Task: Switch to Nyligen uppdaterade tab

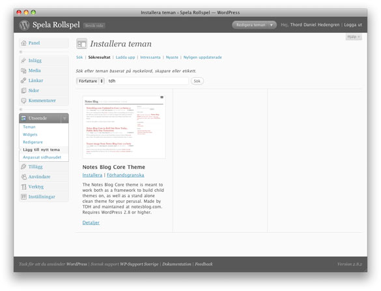Action: (x=203, y=57)
